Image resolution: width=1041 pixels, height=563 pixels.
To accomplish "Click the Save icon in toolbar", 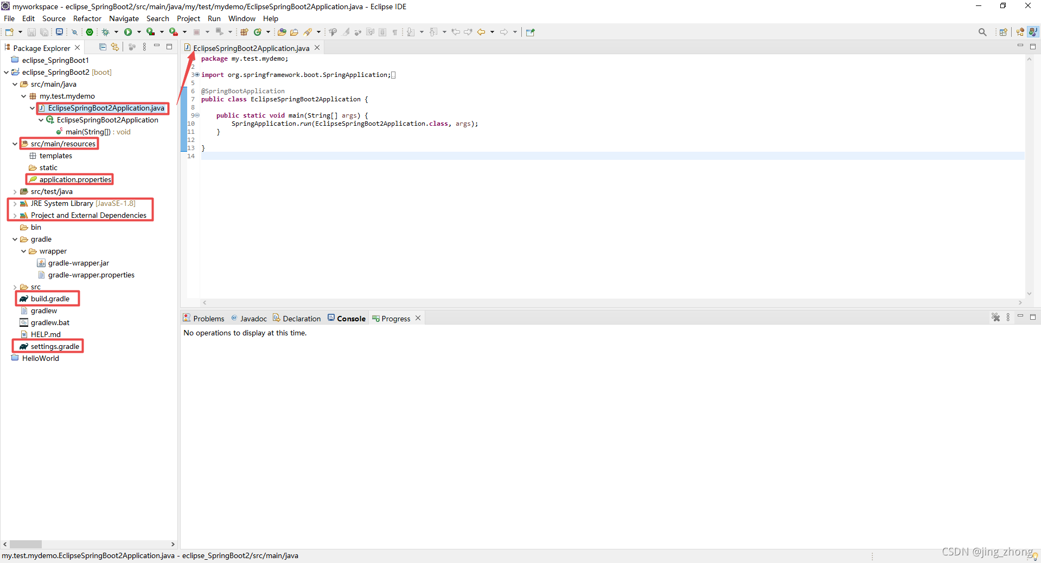I will (31, 32).
